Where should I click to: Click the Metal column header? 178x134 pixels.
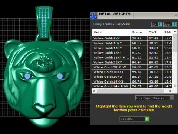pos(111,32)
